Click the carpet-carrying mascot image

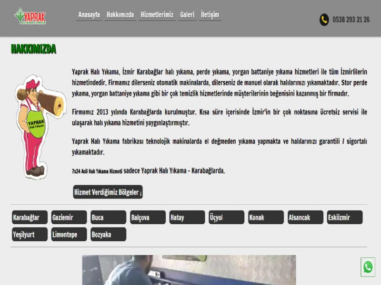[x=40, y=127]
